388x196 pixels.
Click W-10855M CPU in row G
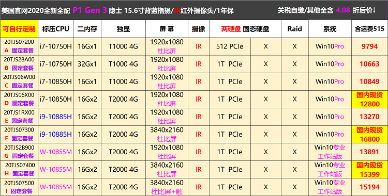56,152
